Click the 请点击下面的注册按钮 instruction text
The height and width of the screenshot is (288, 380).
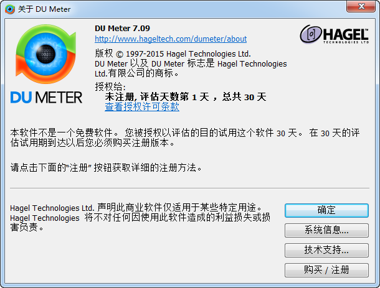coord(106,167)
